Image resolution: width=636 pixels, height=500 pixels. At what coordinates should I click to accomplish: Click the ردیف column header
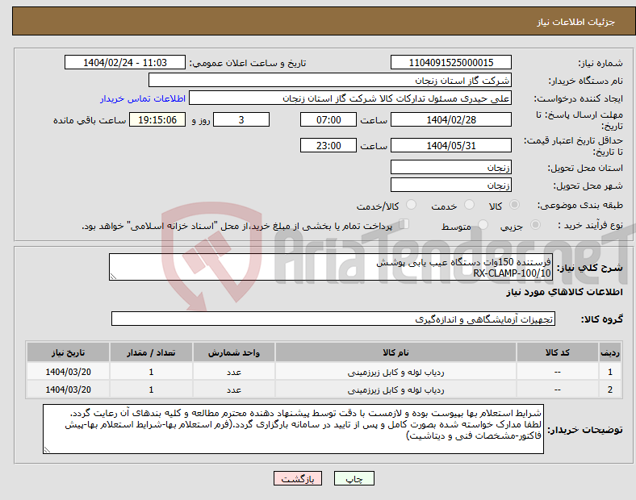[x=609, y=352]
